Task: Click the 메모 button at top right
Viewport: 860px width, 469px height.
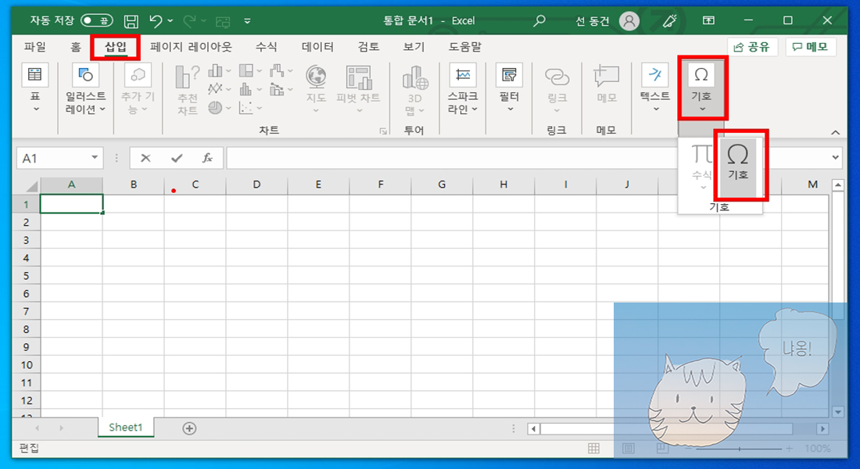Action: click(x=811, y=47)
